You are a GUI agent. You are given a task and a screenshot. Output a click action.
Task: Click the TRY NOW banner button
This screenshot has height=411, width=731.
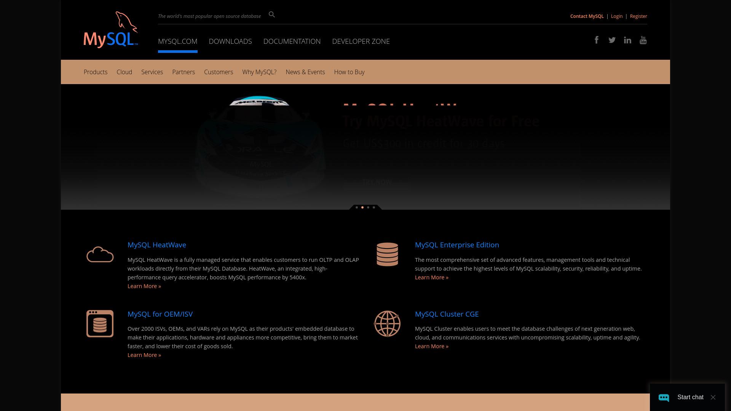[377, 182]
